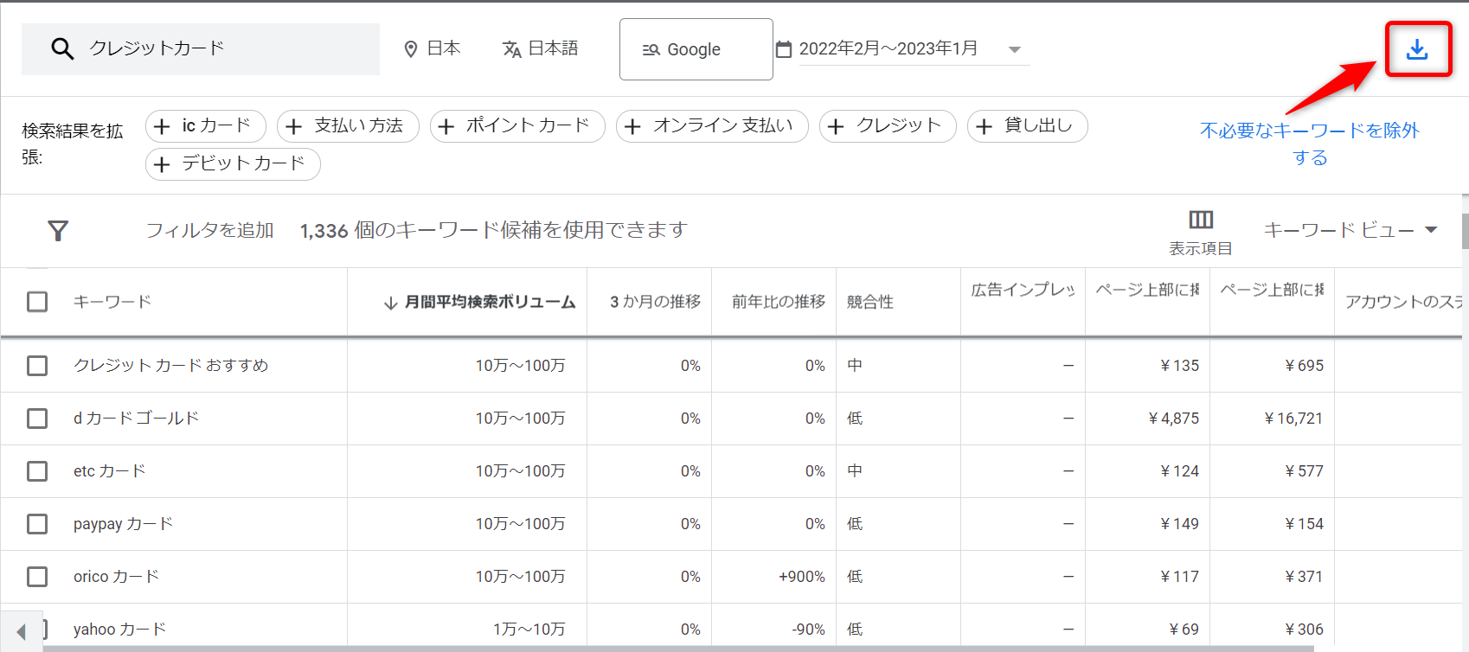Open the Google search network selector
The width and height of the screenshot is (1469, 652).
696,49
